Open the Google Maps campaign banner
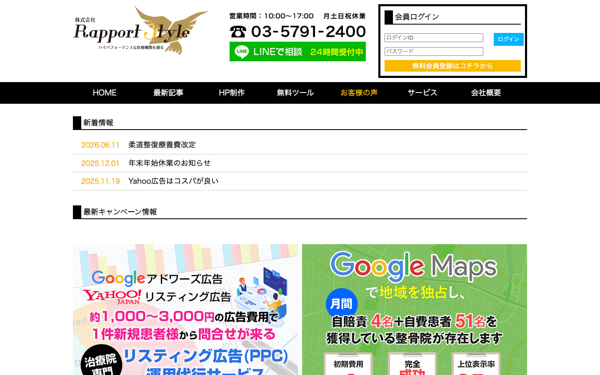This screenshot has width=600, height=375. coord(415,310)
